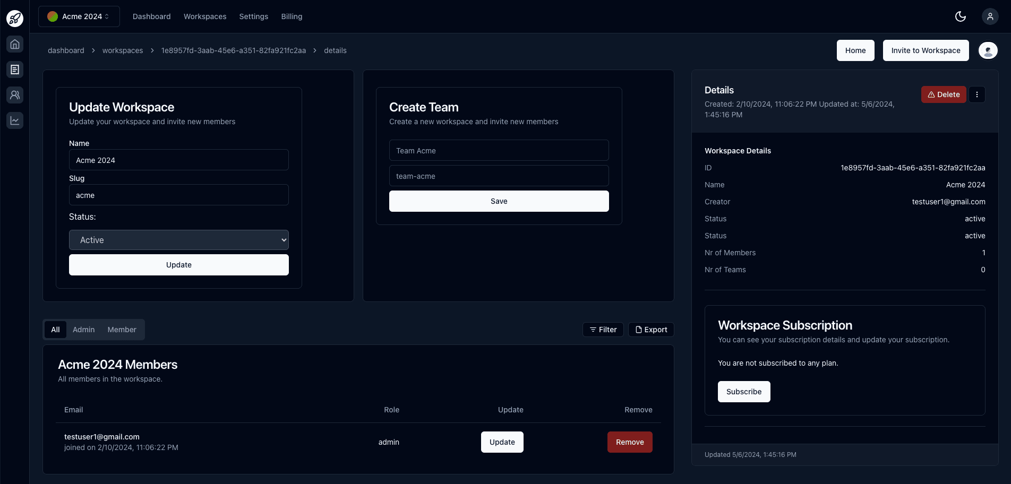This screenshot has width=1011, height=484.
Task: Click Role column header
Action: tap(391, 410)
